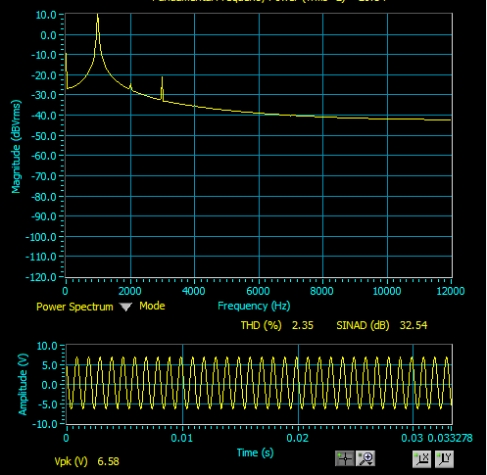
Task: Autoscale the X axis button
Action: pyautogui.click(x=421, y=458)
